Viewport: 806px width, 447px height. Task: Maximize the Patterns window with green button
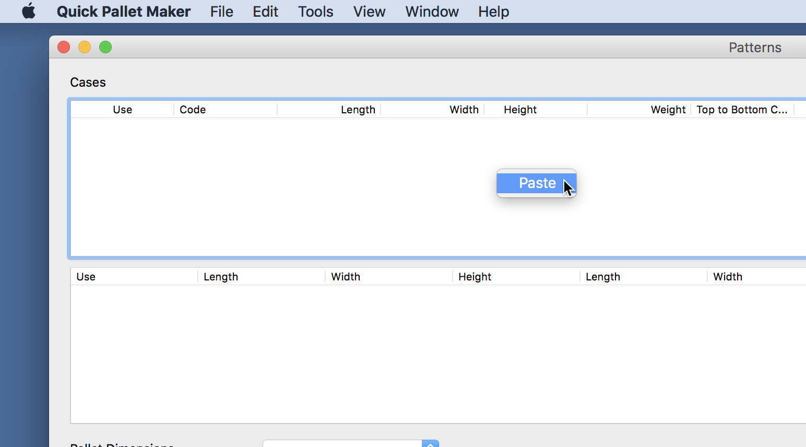click(x=105, y=47)
